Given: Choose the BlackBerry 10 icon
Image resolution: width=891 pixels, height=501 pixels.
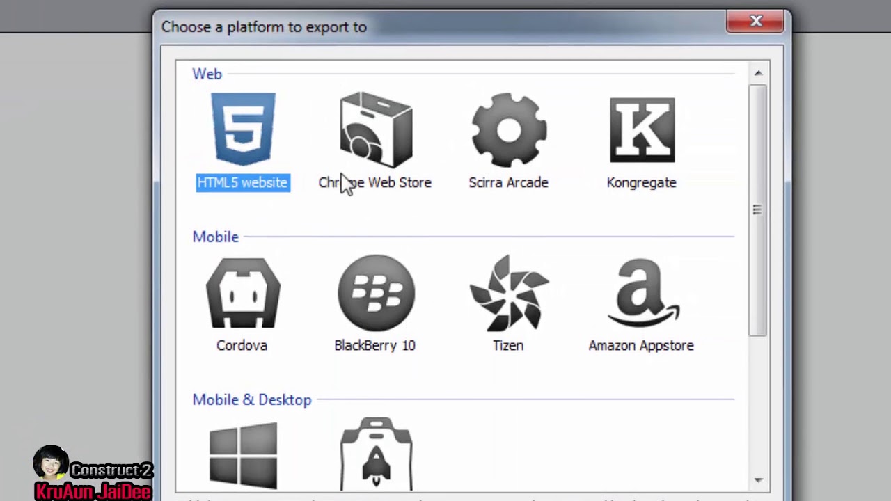Looking at the screenshot, I should click(x=376, y=293).
